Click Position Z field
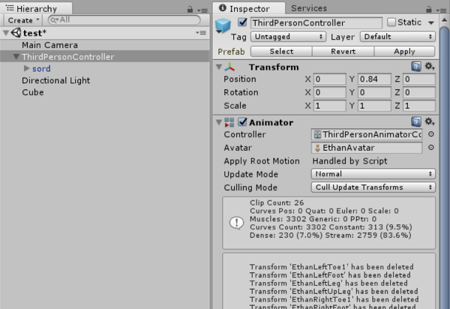The height and width of the screenshot is (309, 450). [419, 79]
